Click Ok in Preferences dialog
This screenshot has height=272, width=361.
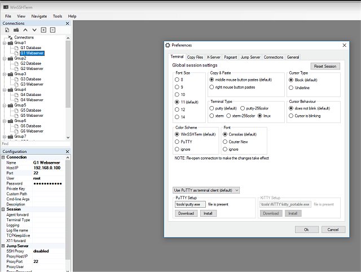click(x=306, y=230)
